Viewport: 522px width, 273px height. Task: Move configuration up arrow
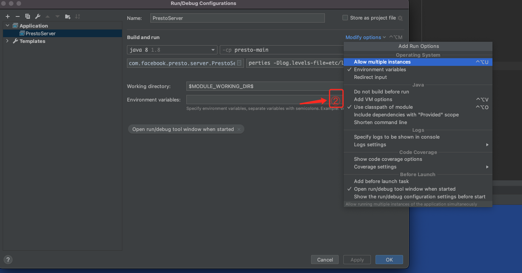[48, 16]
